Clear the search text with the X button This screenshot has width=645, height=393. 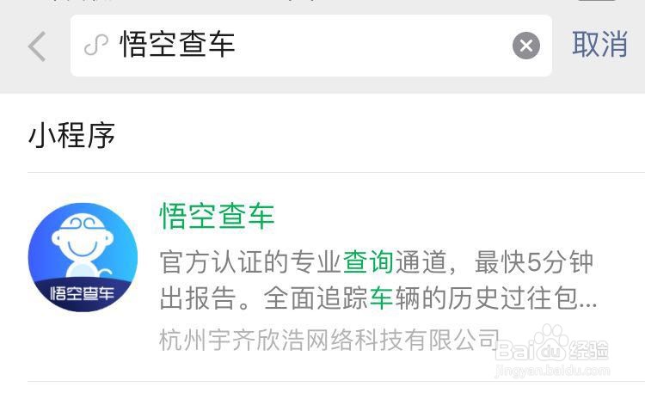(526, 46)
